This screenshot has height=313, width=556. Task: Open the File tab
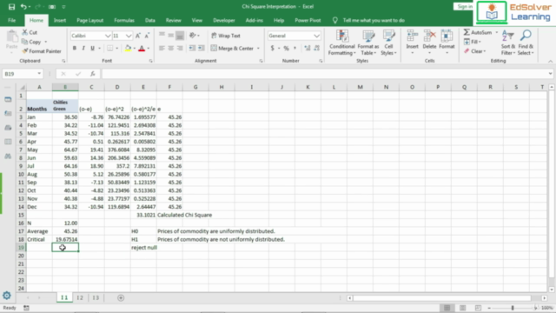(11, 21)
